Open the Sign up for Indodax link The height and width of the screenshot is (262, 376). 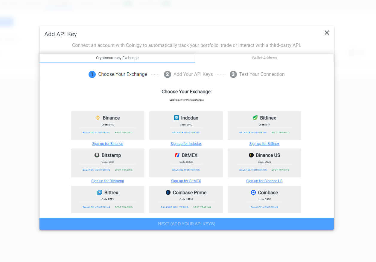186,144
